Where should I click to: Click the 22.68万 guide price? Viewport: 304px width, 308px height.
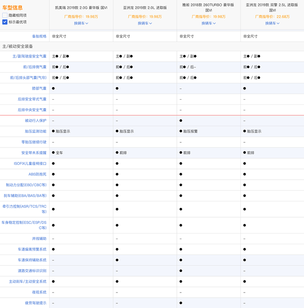click(283, 17)
